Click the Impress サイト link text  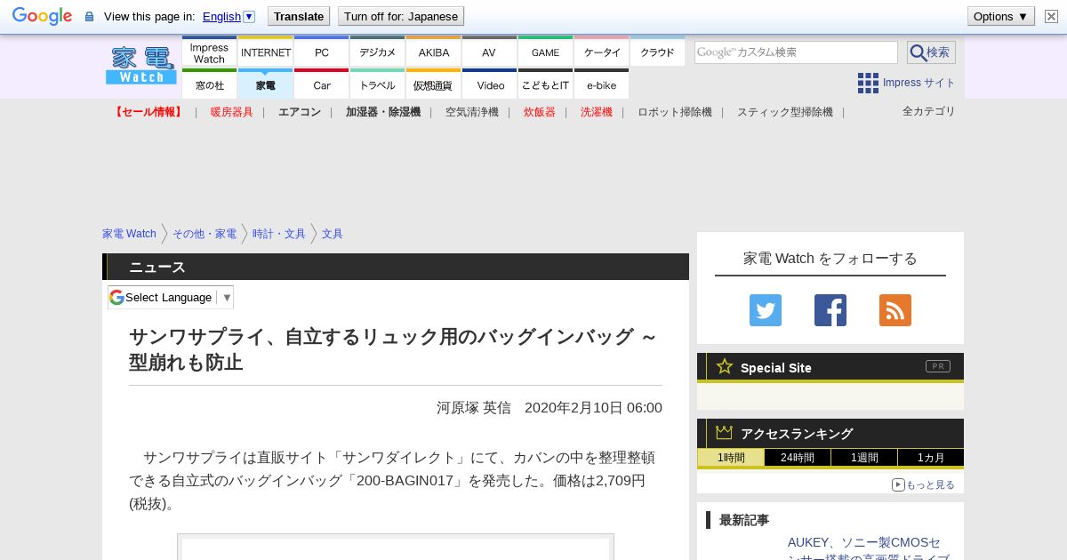[919, 83]
